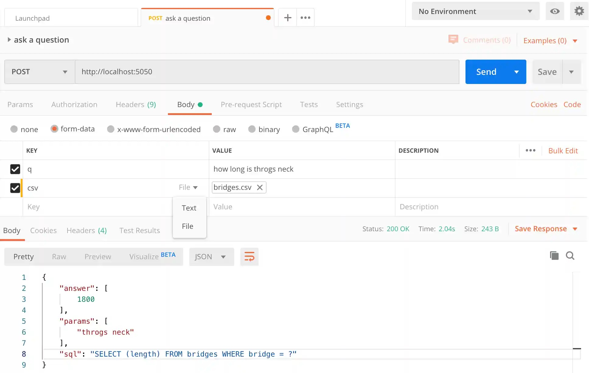This screenshot has width=589, height=373.
Task: Click the Bulk Edit link
Action: [563, 151]
